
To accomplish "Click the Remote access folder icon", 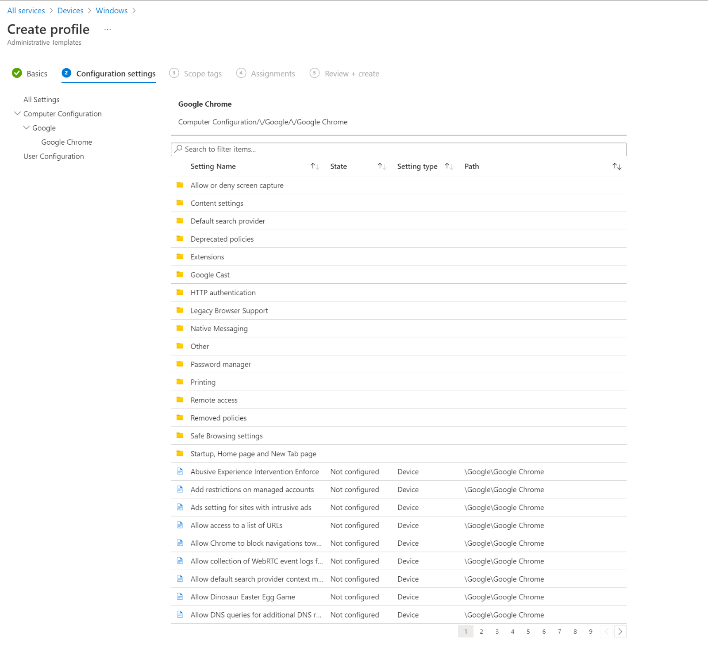I will coord(180,400).
